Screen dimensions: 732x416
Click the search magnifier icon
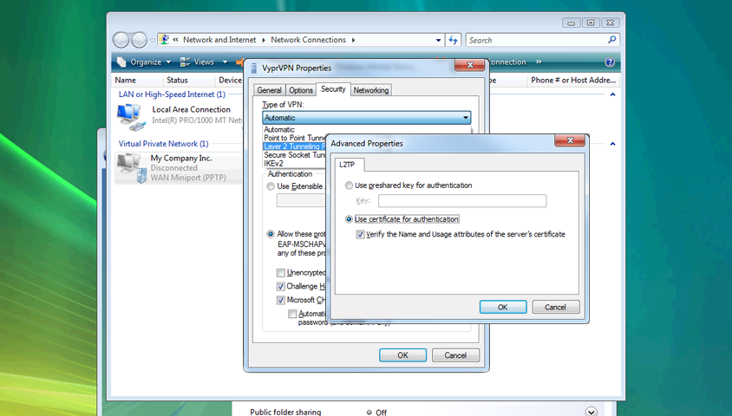click(x=612, y=40)
